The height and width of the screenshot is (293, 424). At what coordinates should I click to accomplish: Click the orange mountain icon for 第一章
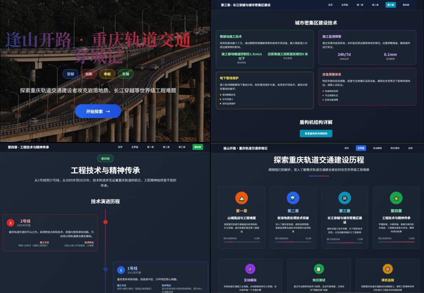[x=241, y=198]
